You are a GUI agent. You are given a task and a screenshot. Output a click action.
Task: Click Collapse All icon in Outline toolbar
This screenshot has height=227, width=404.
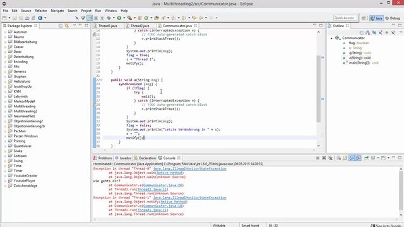point(362,33)
